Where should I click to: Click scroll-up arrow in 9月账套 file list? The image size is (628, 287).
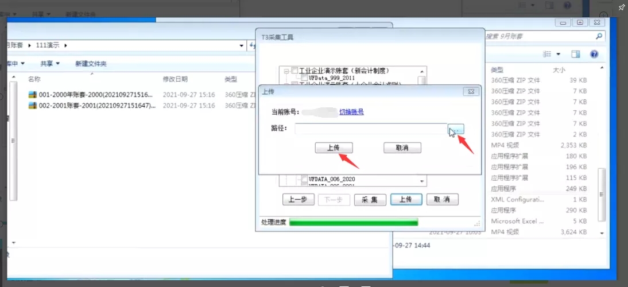click(601, 69)
